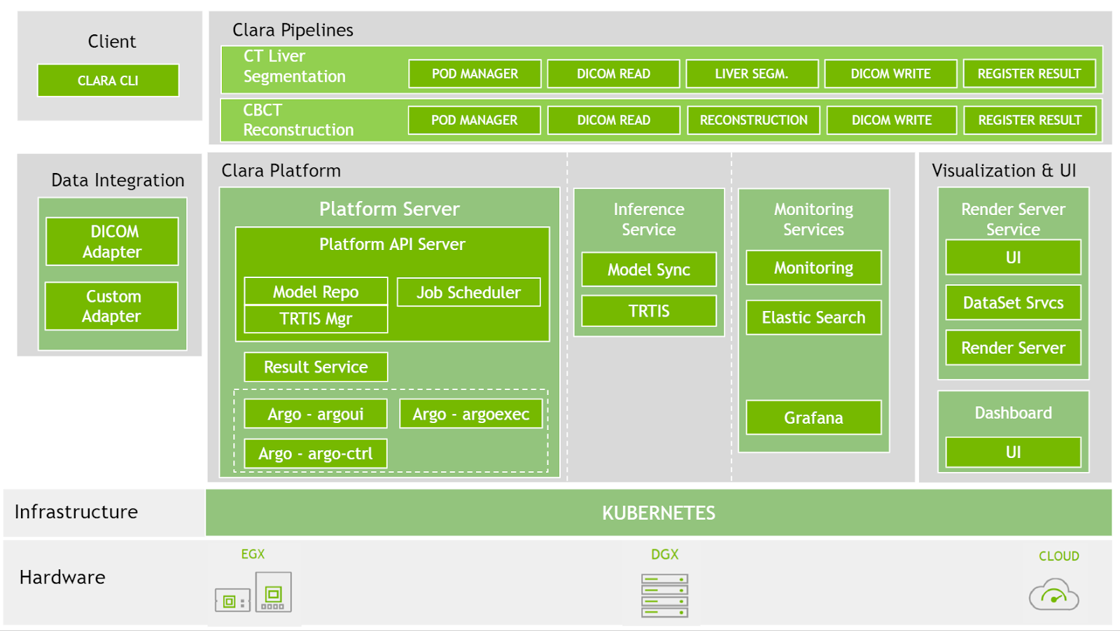The width and height of the screenshot is (1120, 631).
Task: Click POD MANAGER in CBCT Reconstruction row
Action: point(475,120)
